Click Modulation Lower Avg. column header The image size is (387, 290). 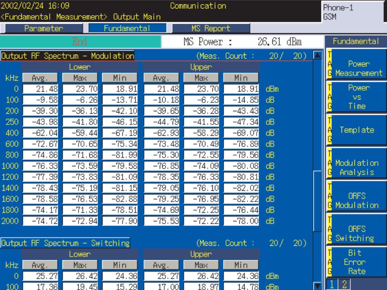tap(40, 78)
